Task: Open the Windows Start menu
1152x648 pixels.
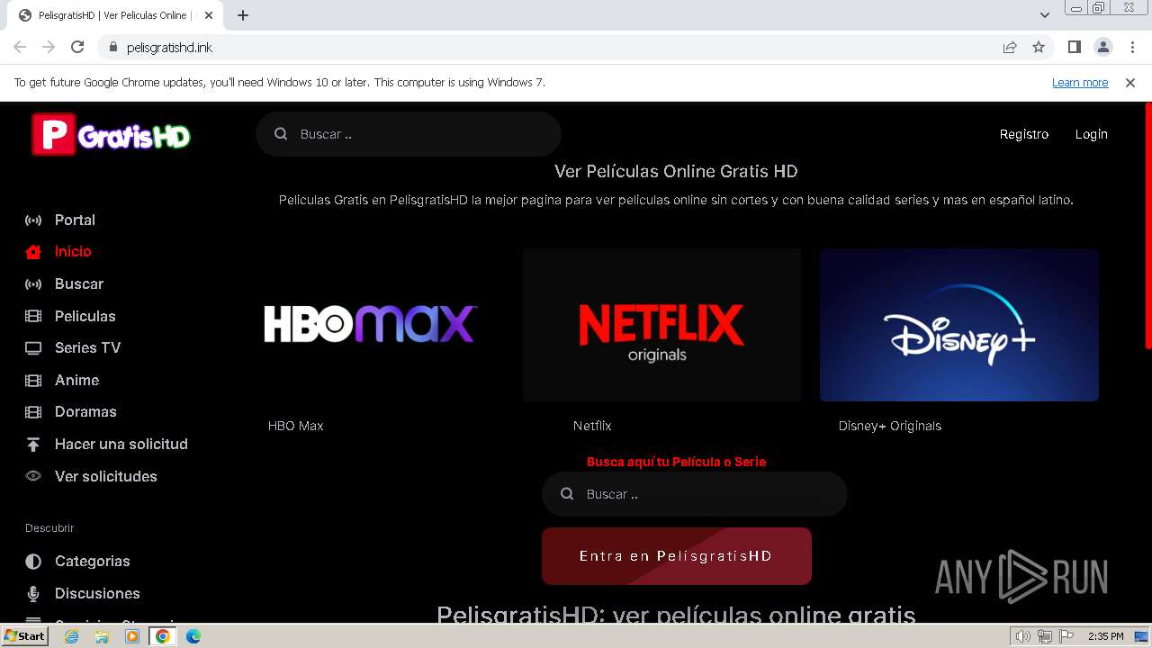Action: pyautogui.click(x=25, y=636)
